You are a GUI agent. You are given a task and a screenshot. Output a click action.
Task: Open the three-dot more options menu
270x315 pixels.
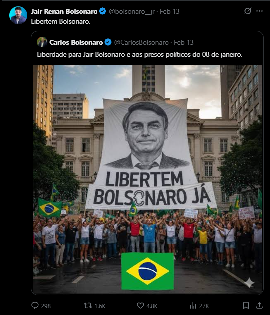(259, 11)
